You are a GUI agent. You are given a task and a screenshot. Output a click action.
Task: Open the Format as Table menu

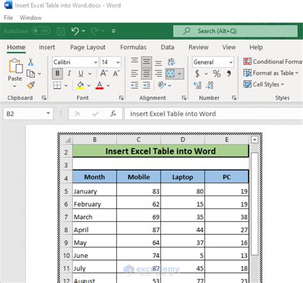(x=271, y=73)
